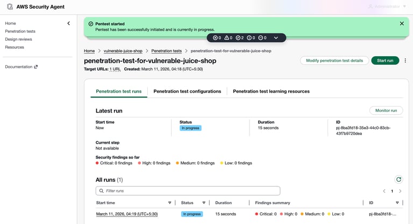Switch to Penetration test learning resources tab
The image size is (413, 224).
click(271, 92)
